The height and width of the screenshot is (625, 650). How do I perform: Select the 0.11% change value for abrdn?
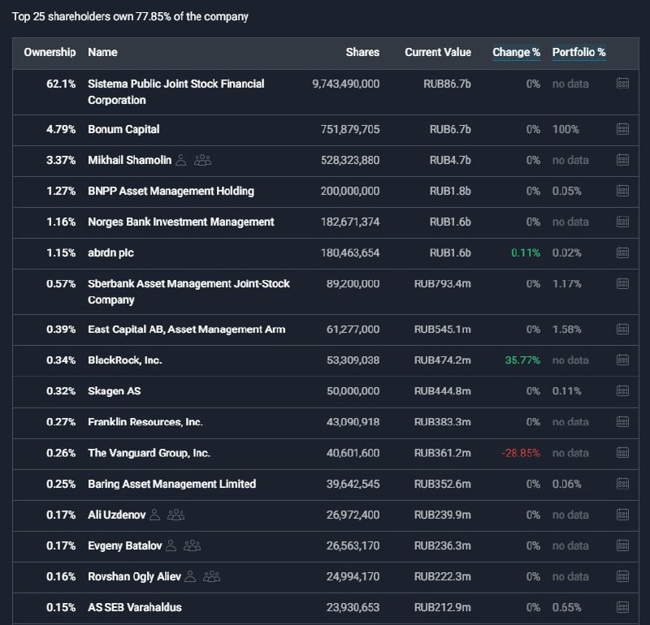(526, 252)
